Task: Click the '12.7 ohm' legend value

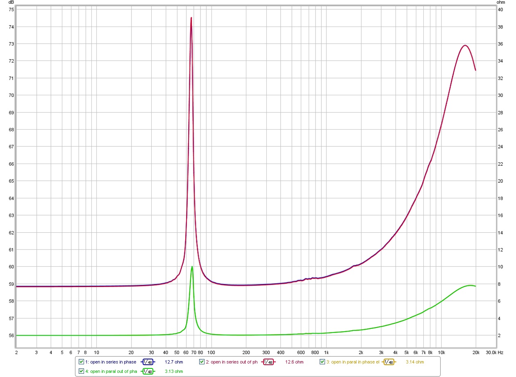Action: (174, 362)
